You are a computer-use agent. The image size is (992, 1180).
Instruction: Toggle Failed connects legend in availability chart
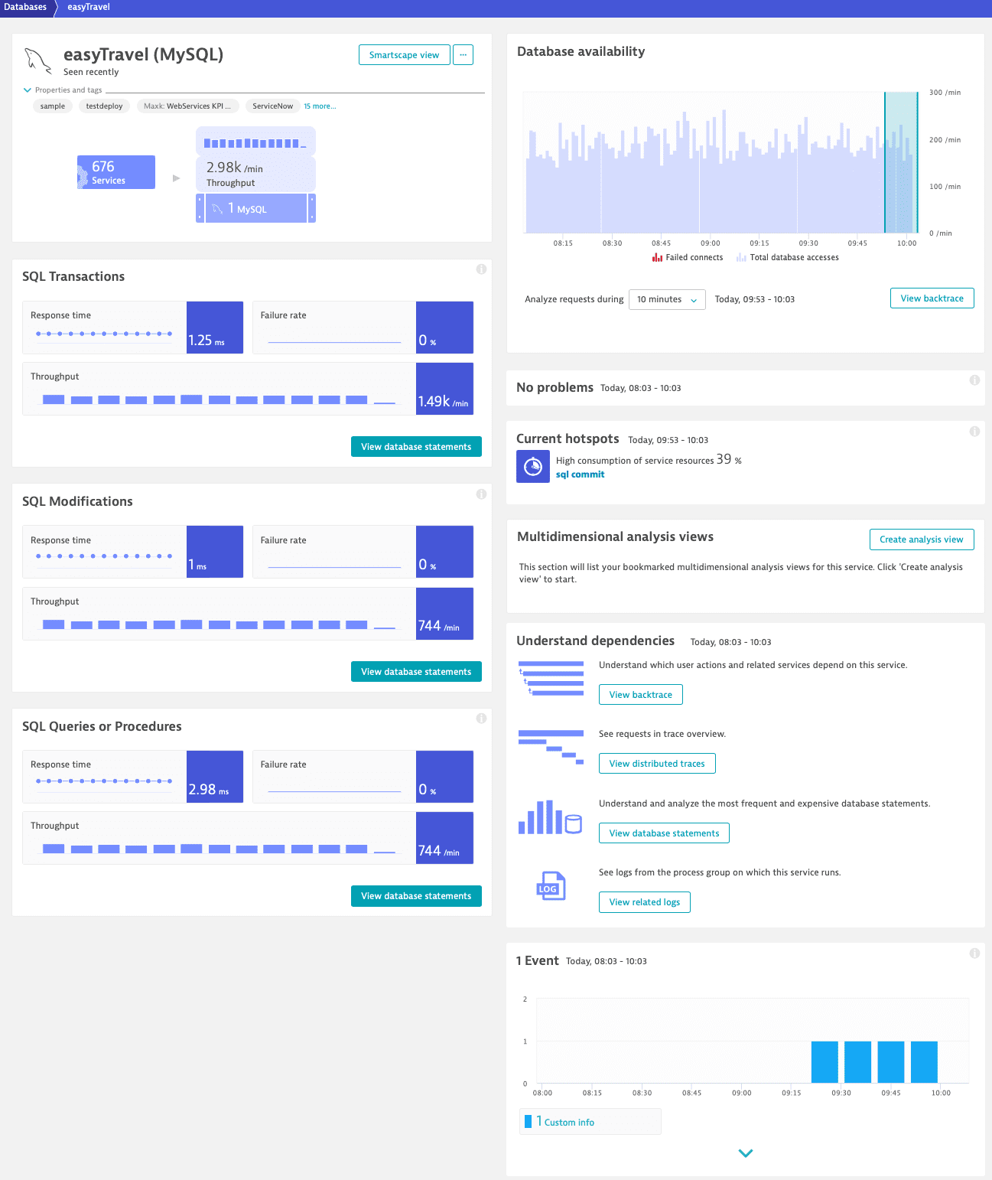pyautogui.click(x=688, y=258)
